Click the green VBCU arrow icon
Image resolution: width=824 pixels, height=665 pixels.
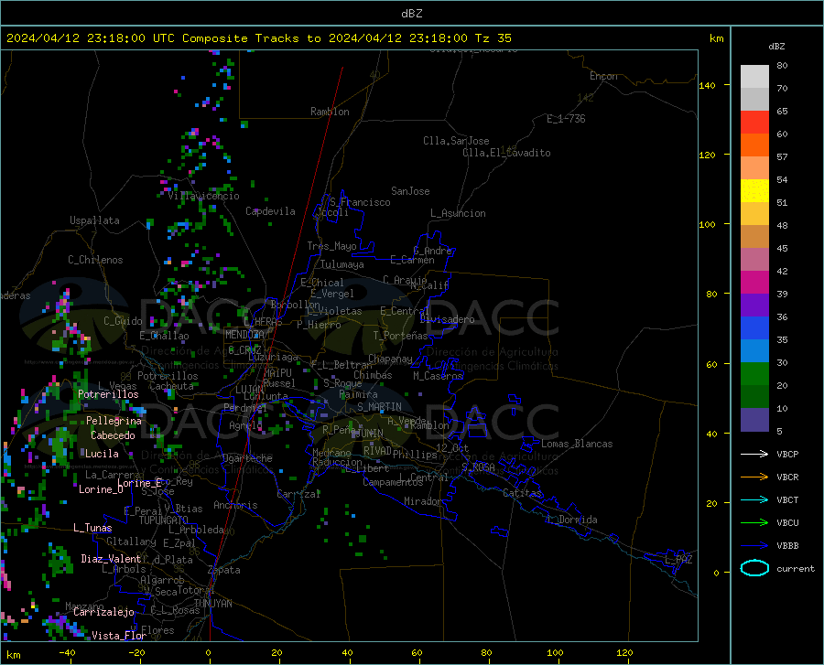[x=754, y=522]
